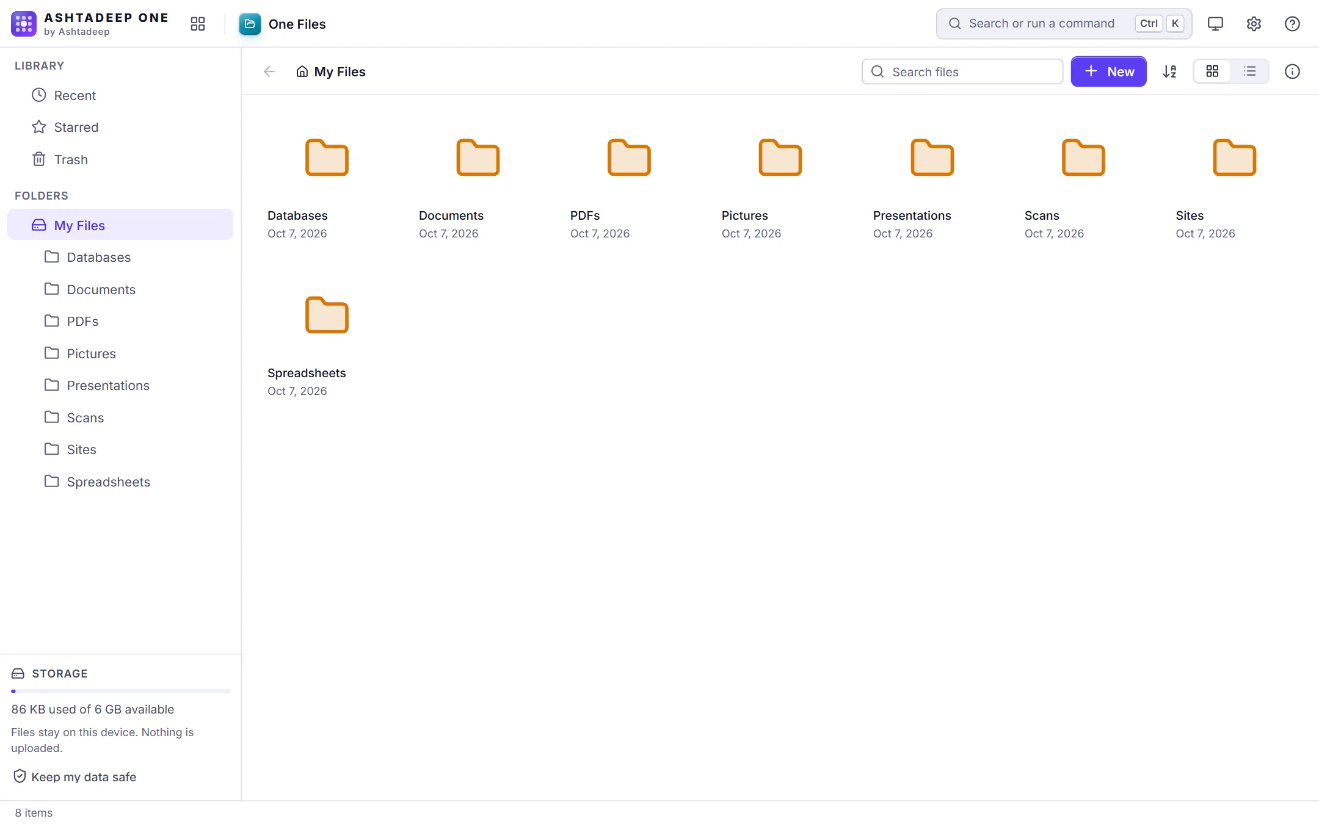This screenshot has height=824, width=1319.
Task: Open Trash in the library
Action: (120, 159)
